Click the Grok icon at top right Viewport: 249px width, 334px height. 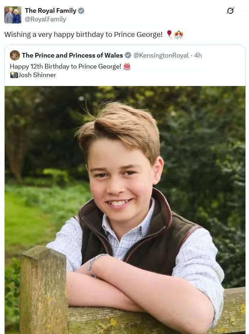click(230, 11)
